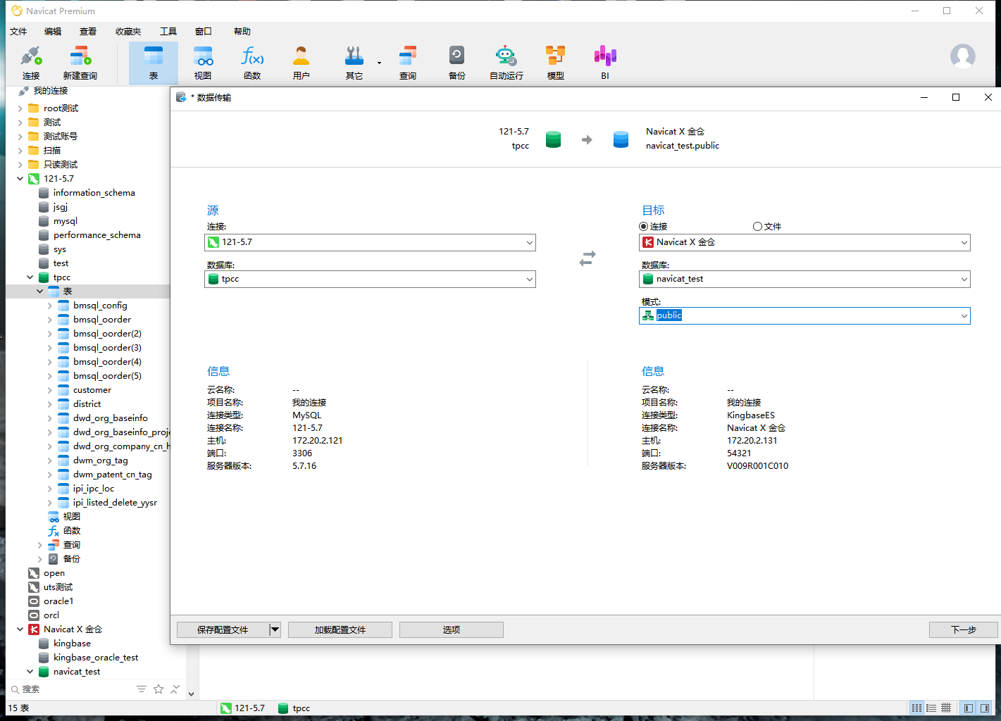Click the collapse-all icon beside the search box
The height and width of the screenshot is (721, 1001).
(175, 689)
